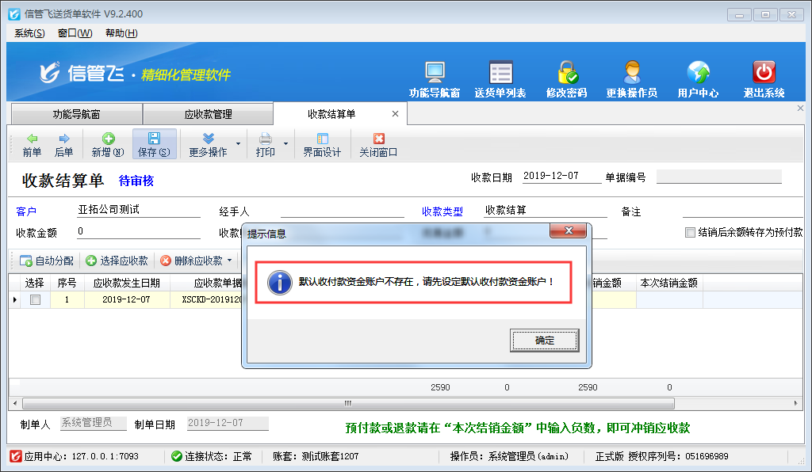Enable 结销后余额转存为预付款 checkbox

point(690,233)
